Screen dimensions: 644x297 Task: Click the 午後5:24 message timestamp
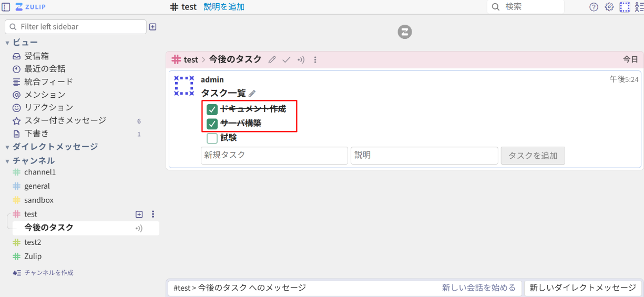coord(624,79)
